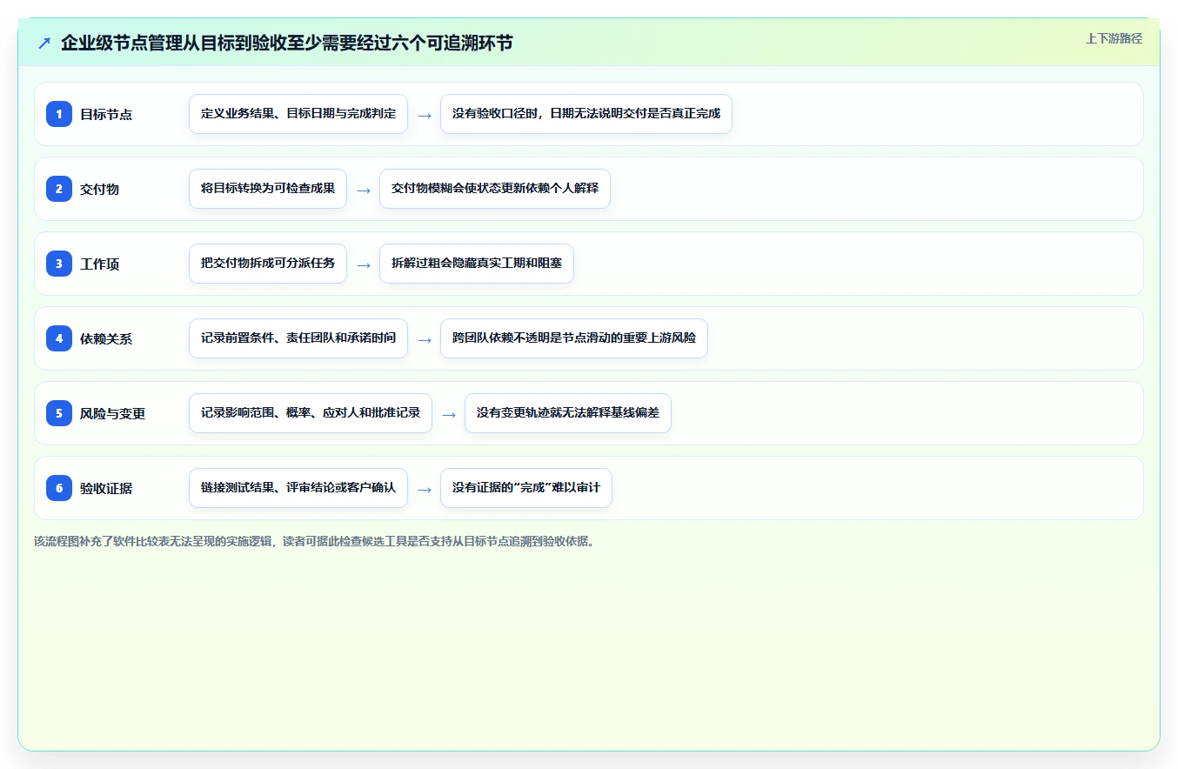Click the arrow in the 目标节点 row
Image resolution: width=1178 pixels, height=769 pixels.
click(x=425, y=116)
